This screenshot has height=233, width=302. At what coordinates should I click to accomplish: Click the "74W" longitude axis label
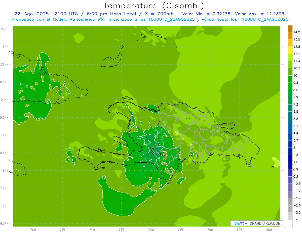pyautogui.click(x=92, y=229)
